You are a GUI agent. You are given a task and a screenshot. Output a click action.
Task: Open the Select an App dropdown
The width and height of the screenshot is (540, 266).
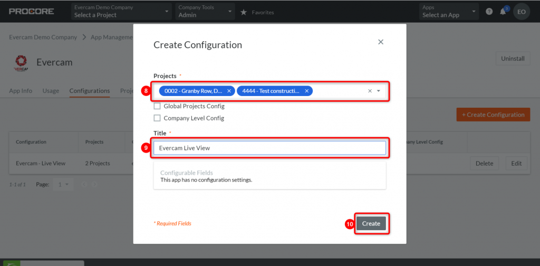(x=449, y=12)
